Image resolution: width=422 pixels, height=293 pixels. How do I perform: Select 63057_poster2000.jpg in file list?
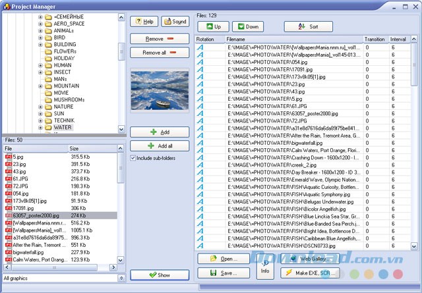pos(36,215)
